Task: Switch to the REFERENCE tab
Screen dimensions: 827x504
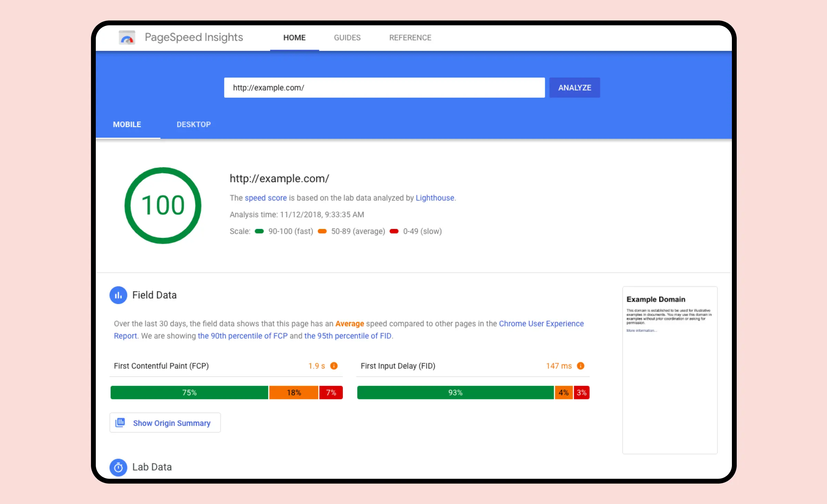Action: coord(410,38)
